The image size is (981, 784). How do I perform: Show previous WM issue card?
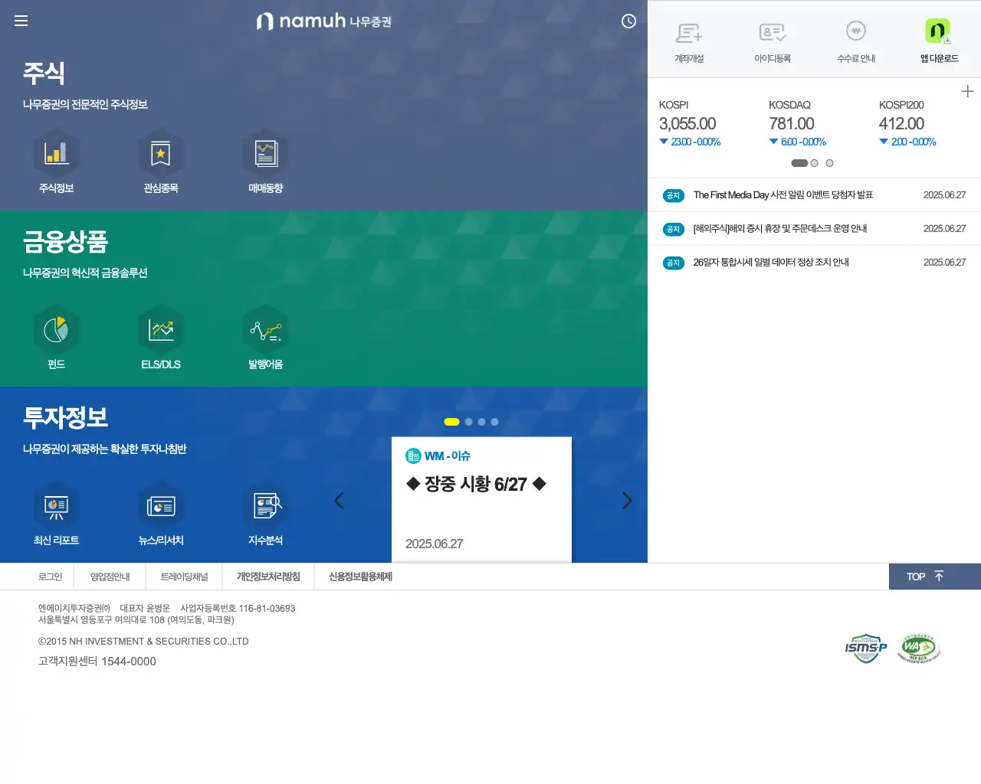click(x=339, y=501)
